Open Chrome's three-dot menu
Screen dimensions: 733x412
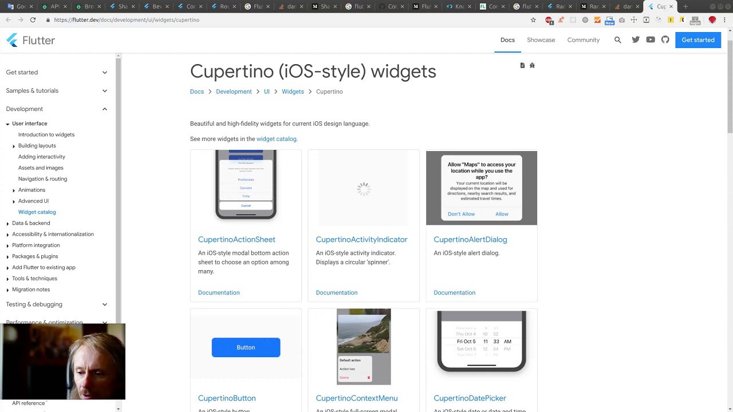726,19
